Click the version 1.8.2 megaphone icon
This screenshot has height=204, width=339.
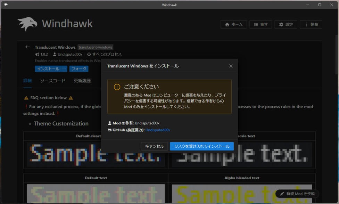pyautogui.click(x=37, y=54)
